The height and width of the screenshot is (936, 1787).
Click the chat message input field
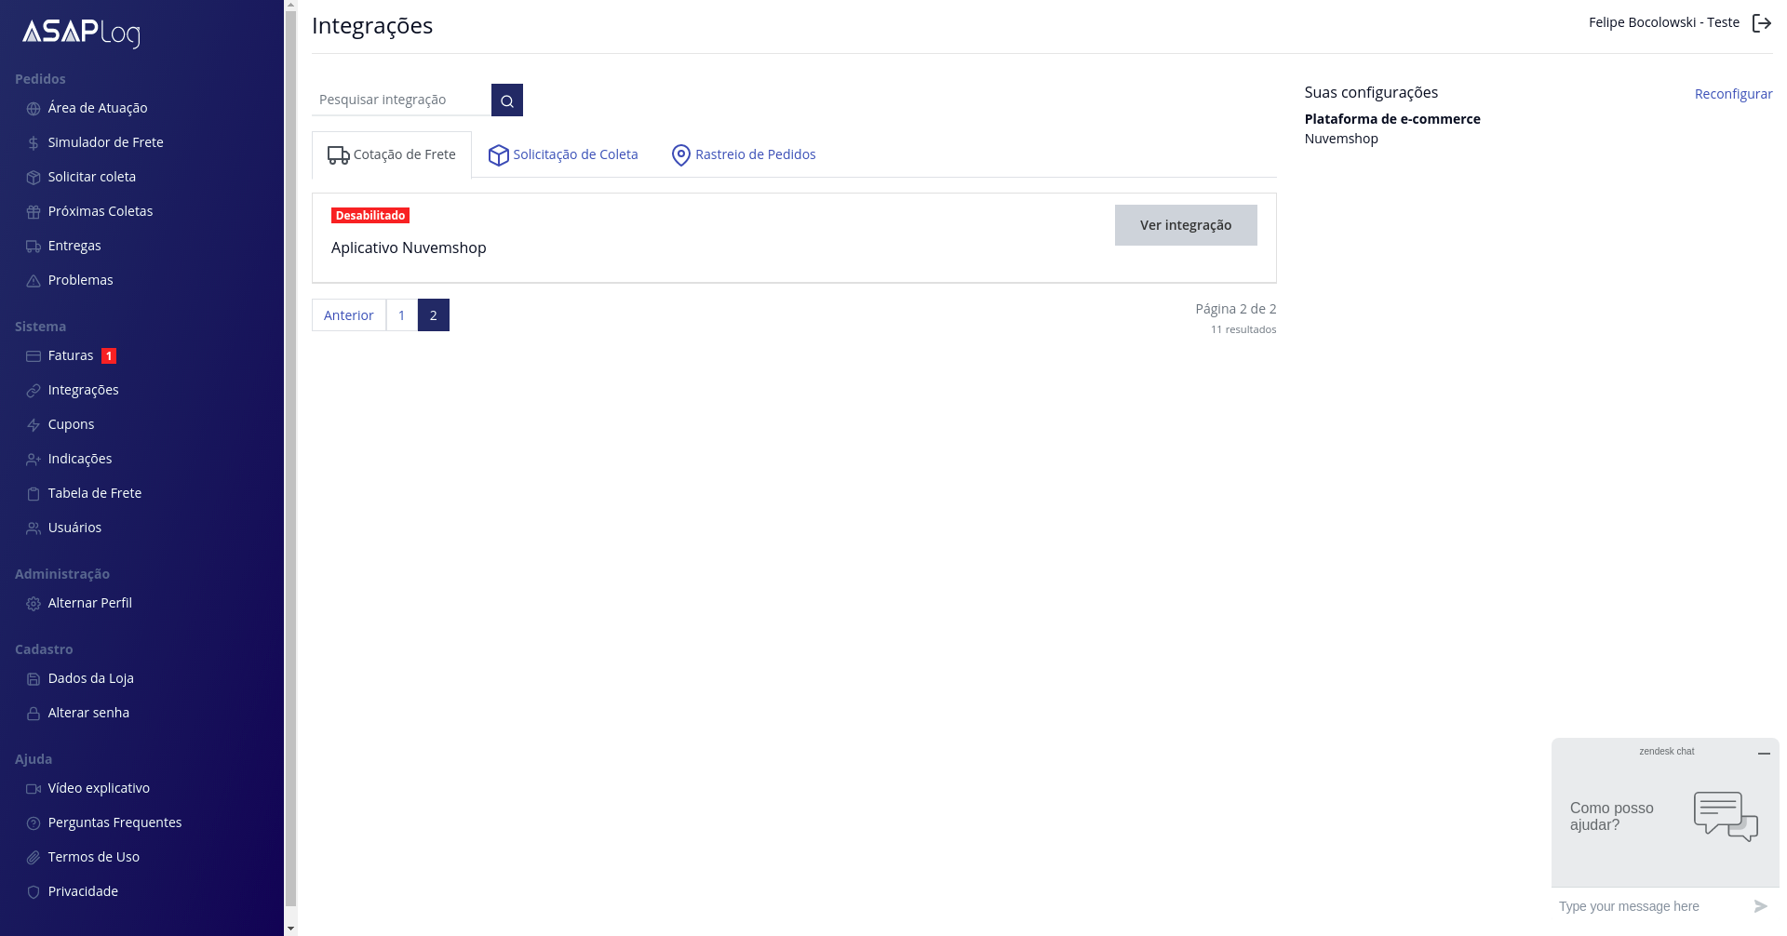pos(1649,906)
